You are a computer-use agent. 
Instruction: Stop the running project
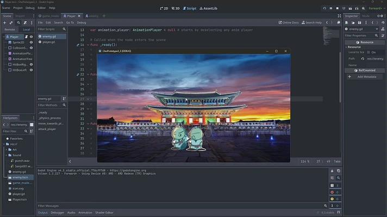[x=338, y=8]
